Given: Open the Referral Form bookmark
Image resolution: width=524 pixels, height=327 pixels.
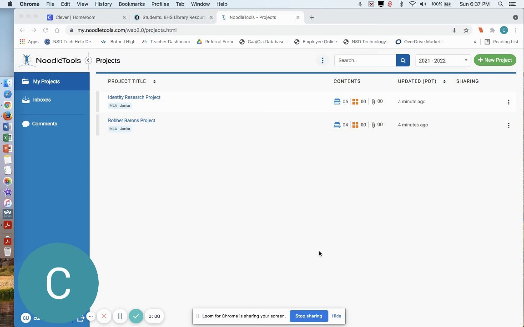Looking at the screenshot, I should (215, 42).
